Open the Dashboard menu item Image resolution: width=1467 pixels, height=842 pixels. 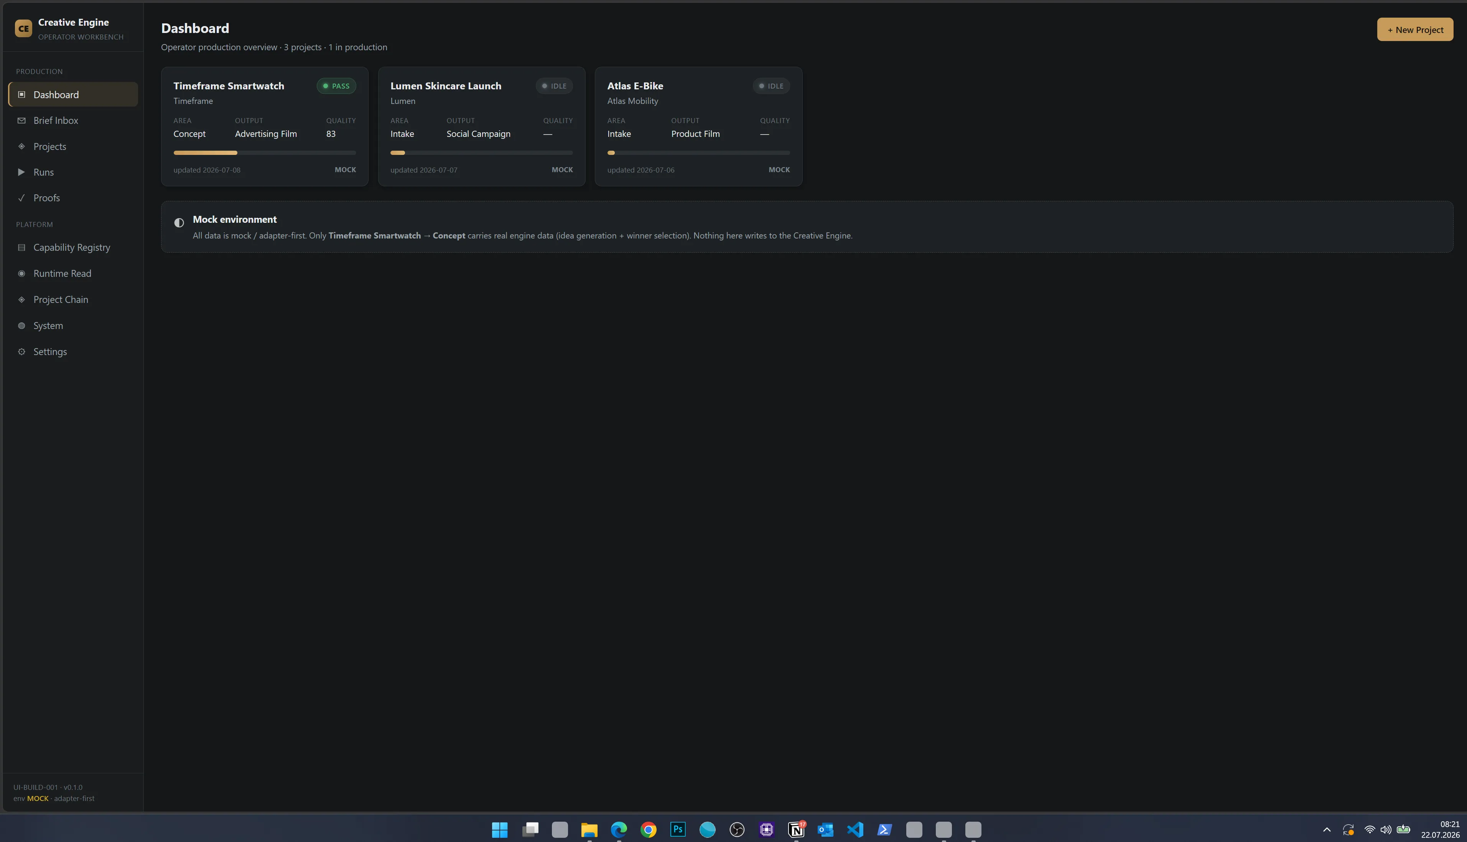(73, 94)
